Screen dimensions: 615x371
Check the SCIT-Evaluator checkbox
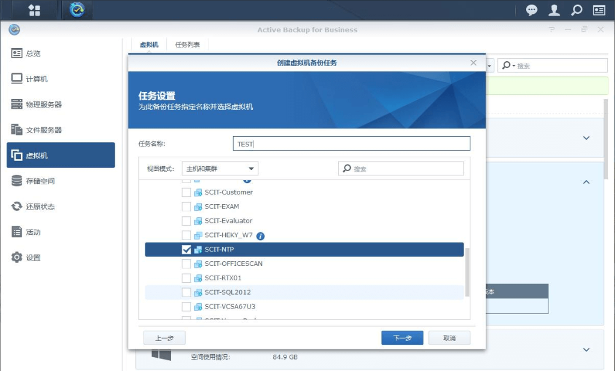tap(186, 221)
